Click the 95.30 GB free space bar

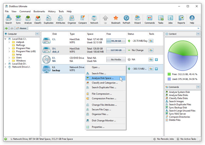click(116, 41)
